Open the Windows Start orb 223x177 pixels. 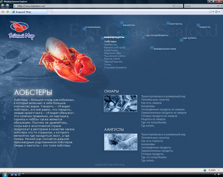pos(5,174)
